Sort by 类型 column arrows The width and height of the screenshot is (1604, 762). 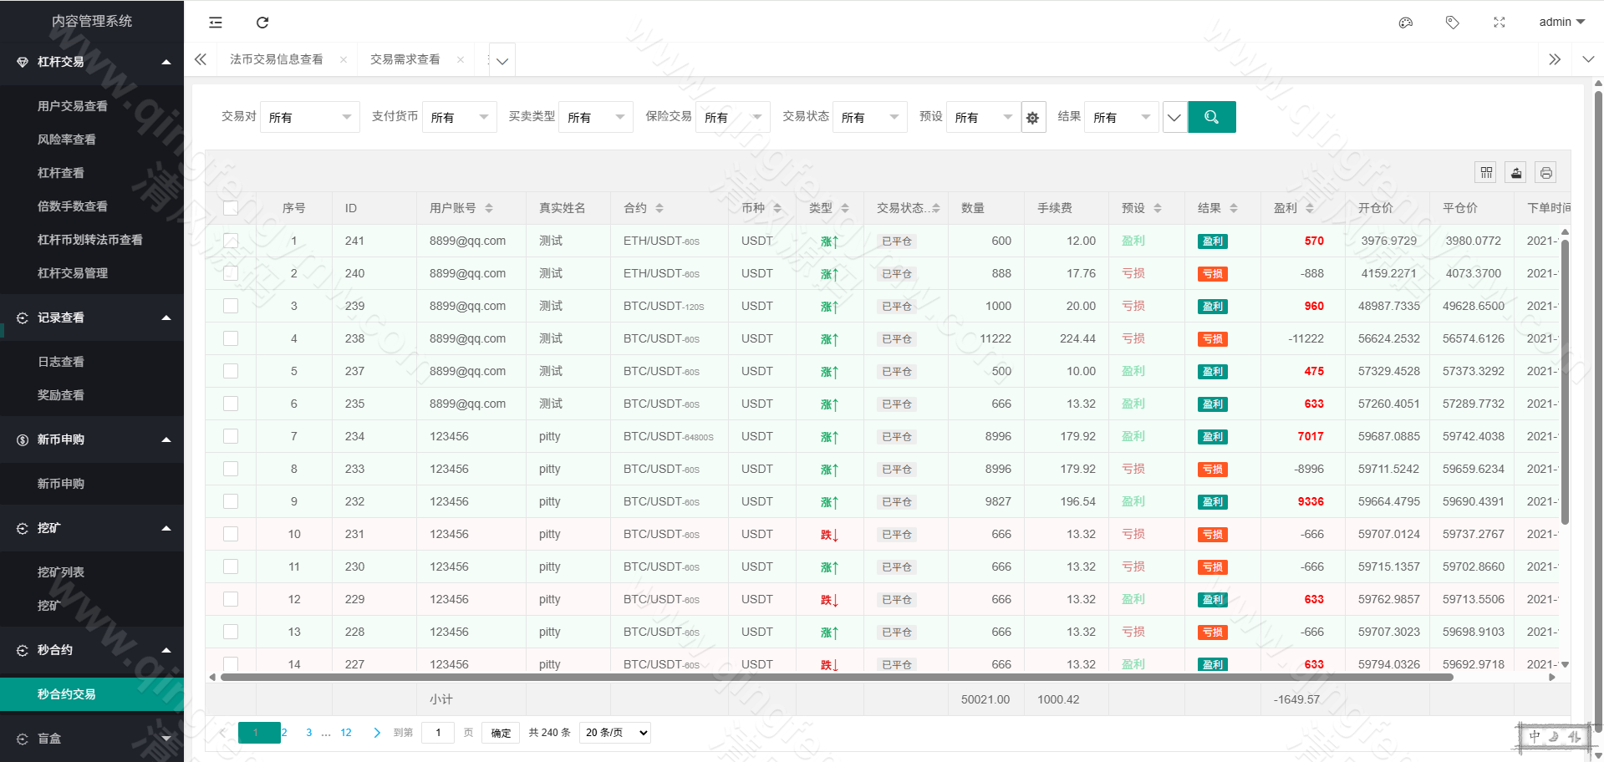point(845,208)
